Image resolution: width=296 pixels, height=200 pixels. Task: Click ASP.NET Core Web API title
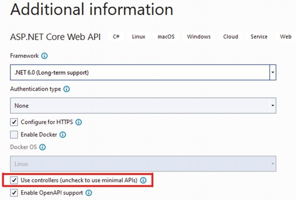(x=55, y=37)
